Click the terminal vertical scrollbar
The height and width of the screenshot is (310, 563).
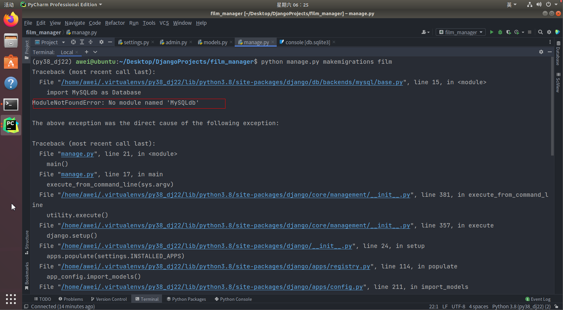tap(552, 106)
